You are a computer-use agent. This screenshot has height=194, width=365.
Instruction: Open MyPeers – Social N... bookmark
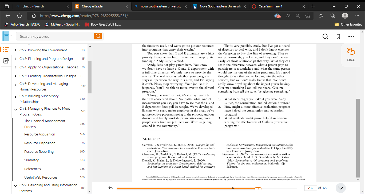63,24
